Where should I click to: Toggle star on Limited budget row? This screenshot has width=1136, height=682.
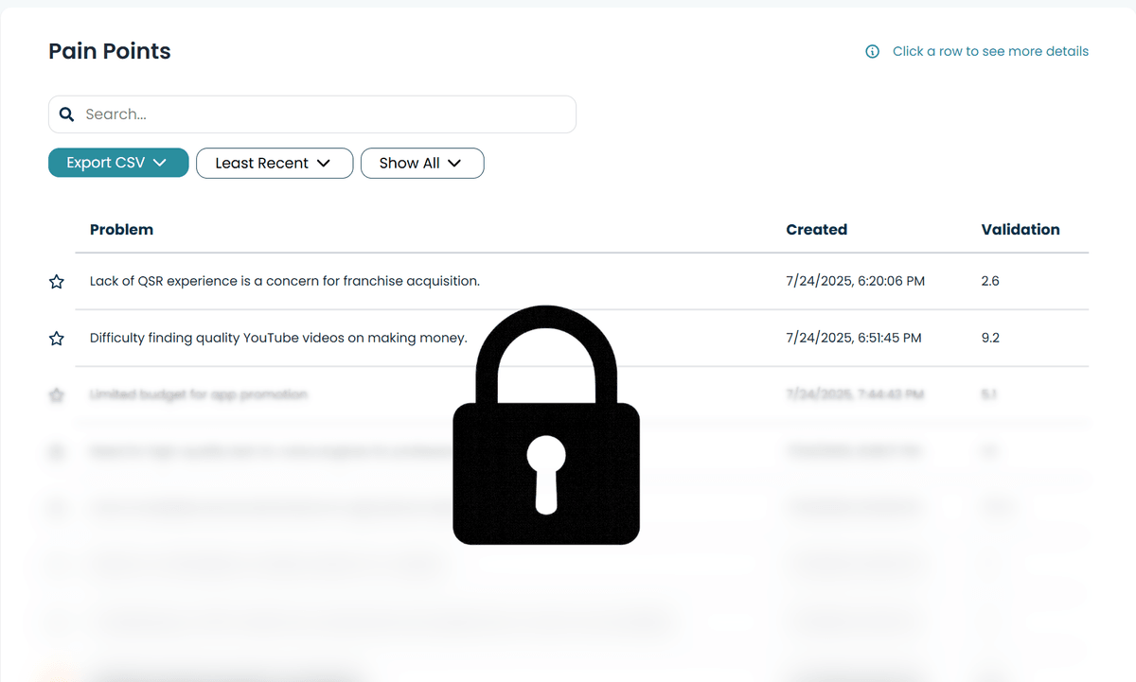pos(57,395)
